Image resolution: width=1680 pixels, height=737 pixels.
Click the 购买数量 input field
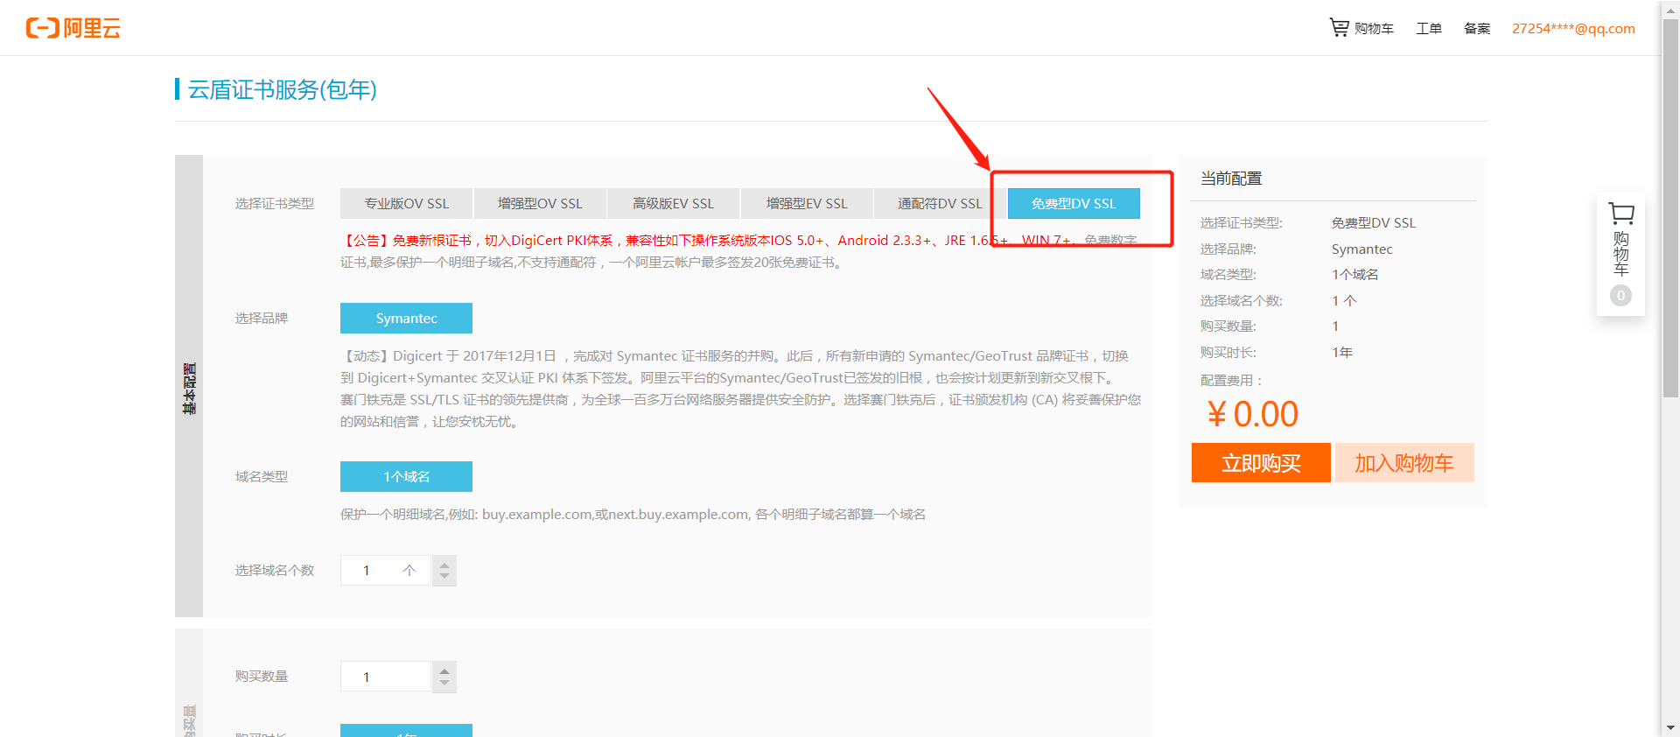(x=386, y=677)
